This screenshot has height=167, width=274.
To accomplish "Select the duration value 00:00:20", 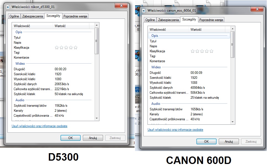I will pyautogui.click(x=60, y=69).
